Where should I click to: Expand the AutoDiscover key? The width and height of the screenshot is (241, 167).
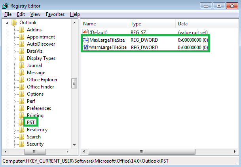(15, 44)
